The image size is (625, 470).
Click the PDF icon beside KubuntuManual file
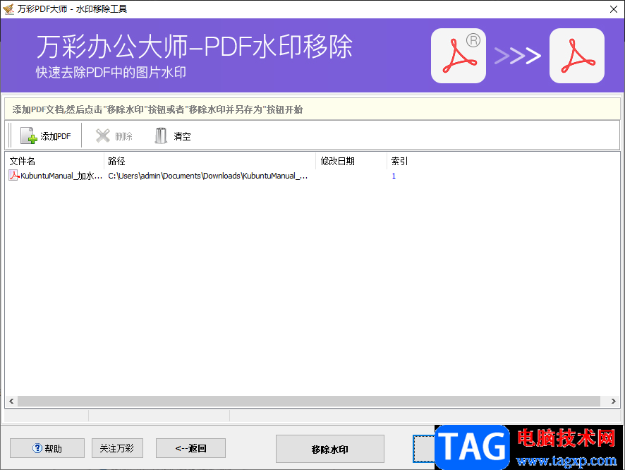[x=13, y=176]
